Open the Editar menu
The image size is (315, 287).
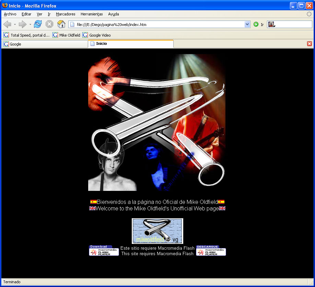coord(26,14)
